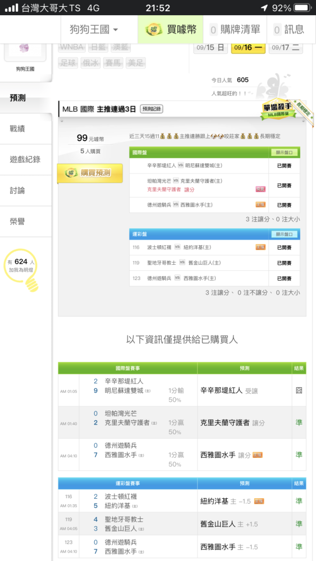Select the 美足 league filter
Viewport: 316px width, 561px height.
coord(136,63)
